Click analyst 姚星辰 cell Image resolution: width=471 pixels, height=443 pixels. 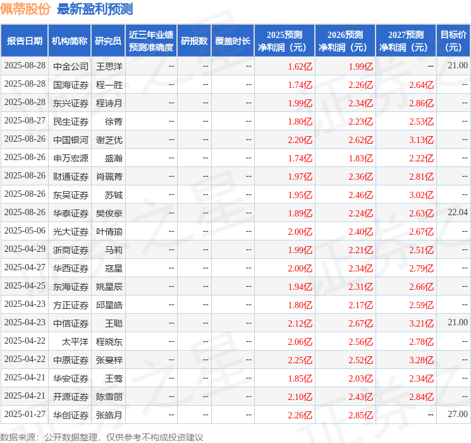(109, 287)
